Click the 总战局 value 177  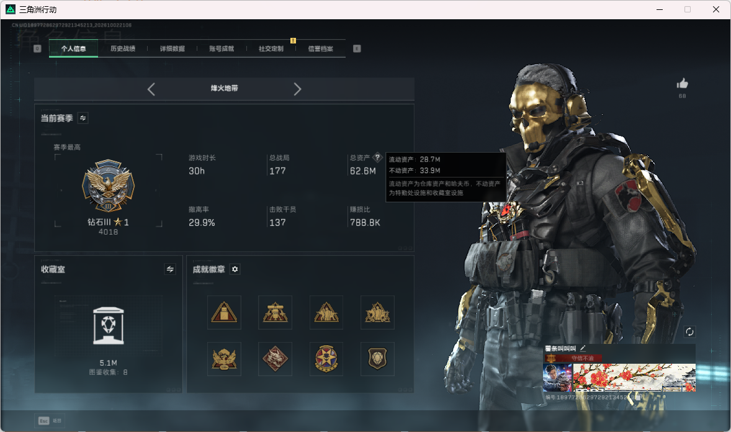277,171
